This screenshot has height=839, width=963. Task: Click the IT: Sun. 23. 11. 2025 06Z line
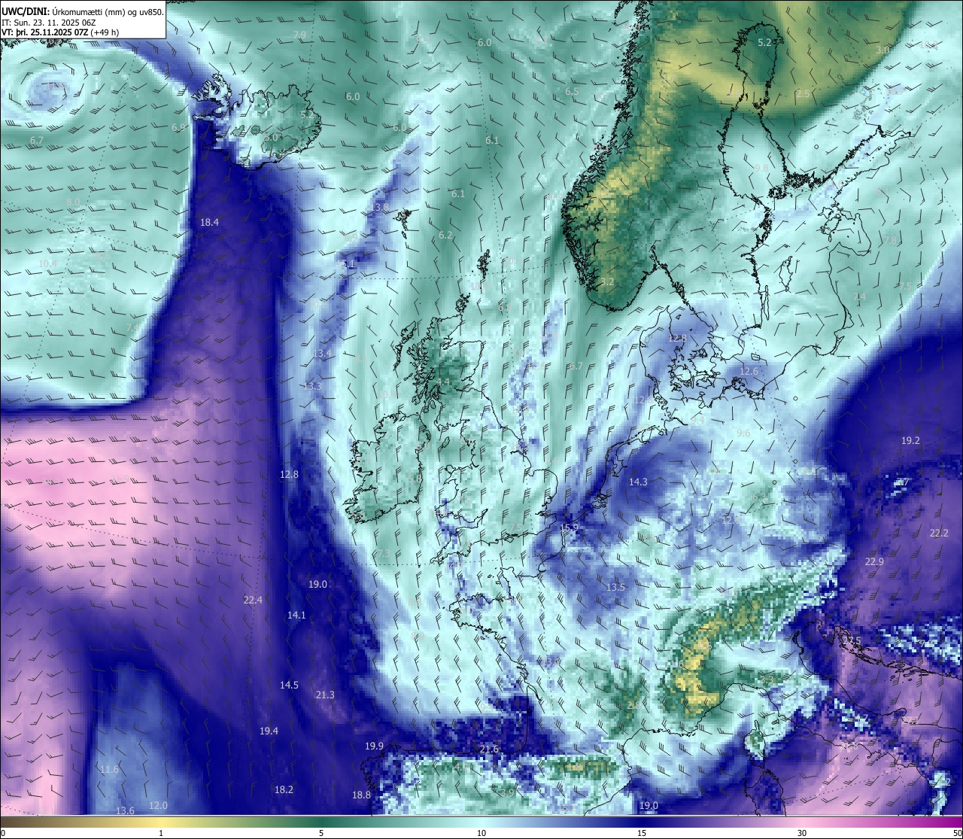[48, 23]
